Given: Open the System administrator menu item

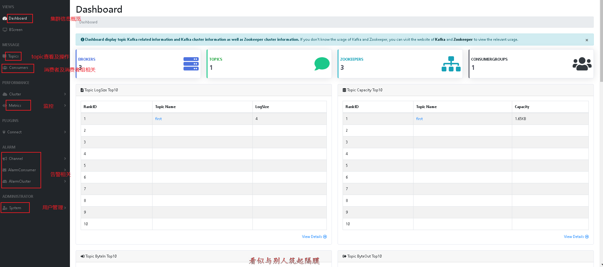Looking at the screenshot, I should tap(15, 208).
